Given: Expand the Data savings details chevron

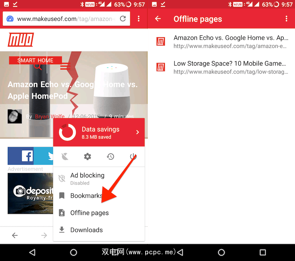Looking at the screenshot, I should point(138,132).
